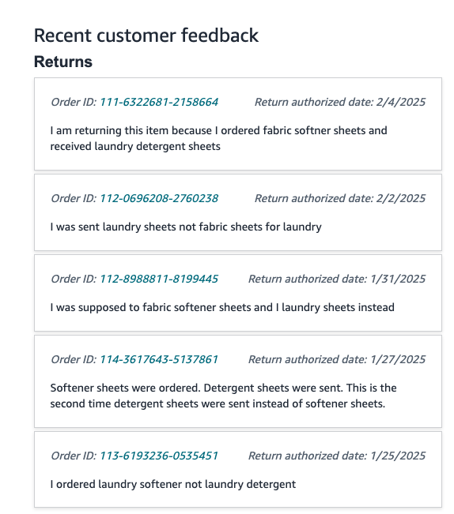Click the Returns section heading
This screenshot has height=514, width=454.
[63, 62]
